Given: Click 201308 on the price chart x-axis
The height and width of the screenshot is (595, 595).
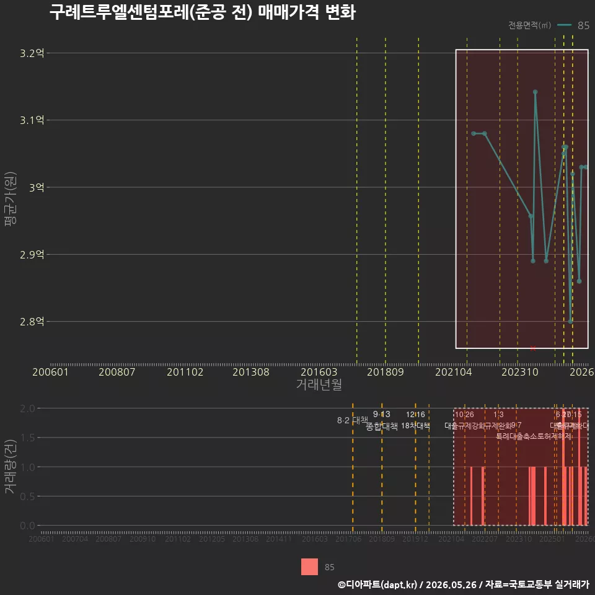Looking at the screenshot, I should (x=251, y=372).
